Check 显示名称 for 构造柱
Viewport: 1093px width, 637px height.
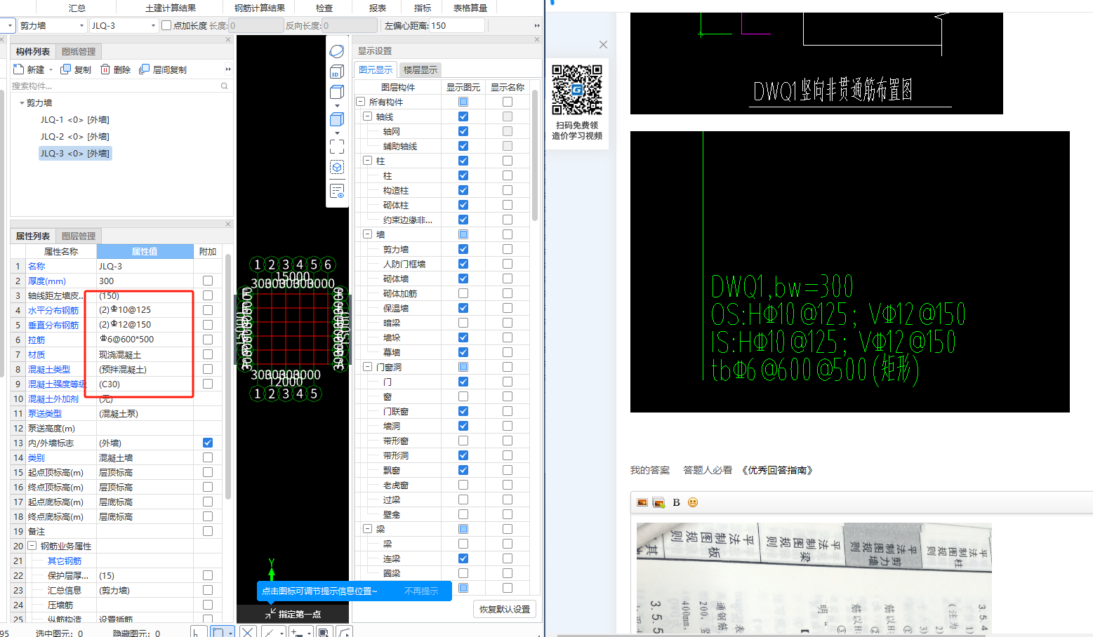click(508, 190)
